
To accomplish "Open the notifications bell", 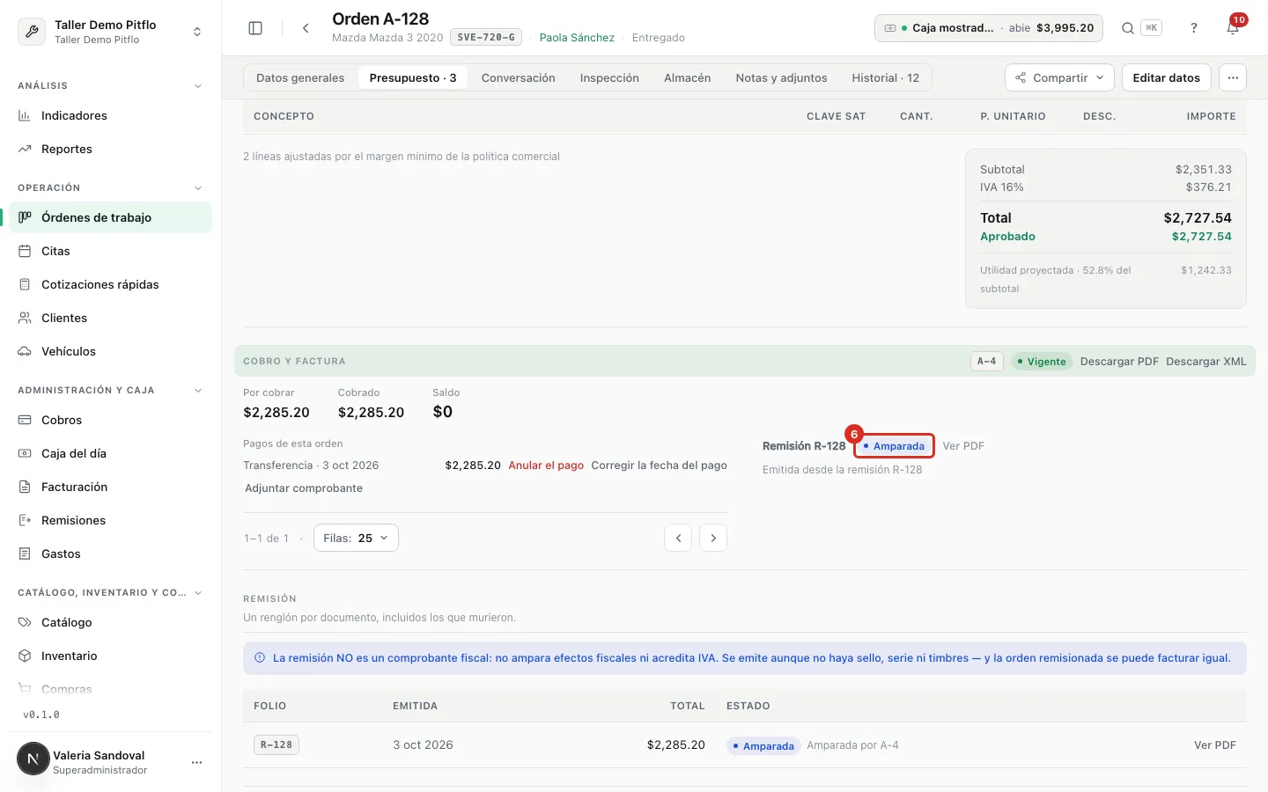I will coord(1233,28).
